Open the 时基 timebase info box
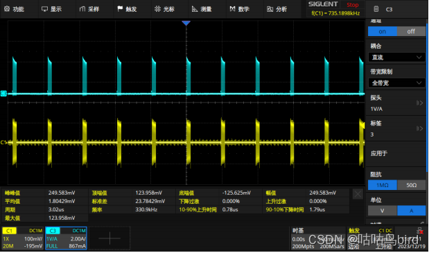This screenshot has width=429, height=253. tap(318, 238)
